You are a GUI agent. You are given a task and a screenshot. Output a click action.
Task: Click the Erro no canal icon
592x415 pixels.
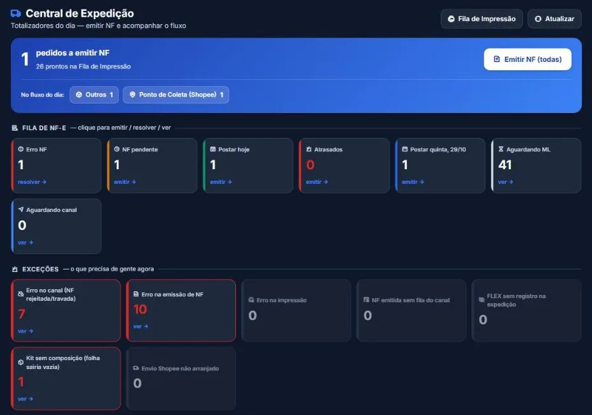(21, 294)
